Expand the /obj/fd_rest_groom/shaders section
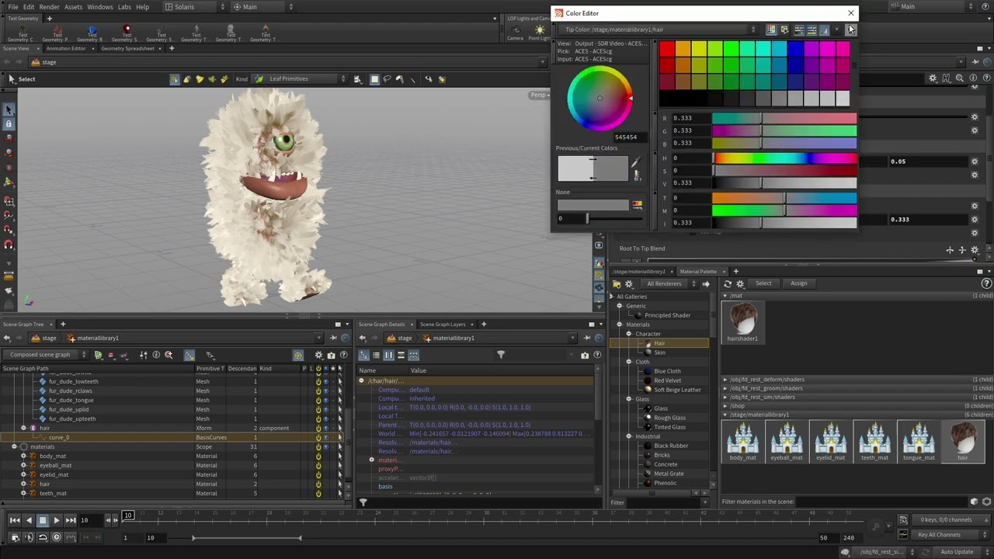This screenshot has width=994, height=559. tap(725, 388)
